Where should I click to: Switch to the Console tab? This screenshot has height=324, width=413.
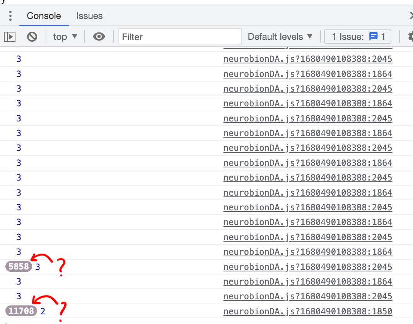click(44, 16)
